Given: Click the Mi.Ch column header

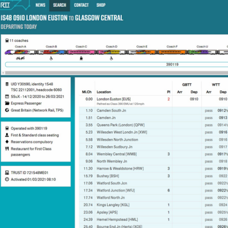Looking at the screenshot, I should 87,92.
